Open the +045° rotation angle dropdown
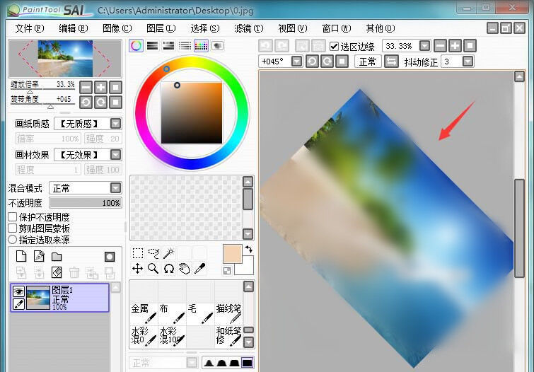 pyautogui.click(x=297, y=62)
